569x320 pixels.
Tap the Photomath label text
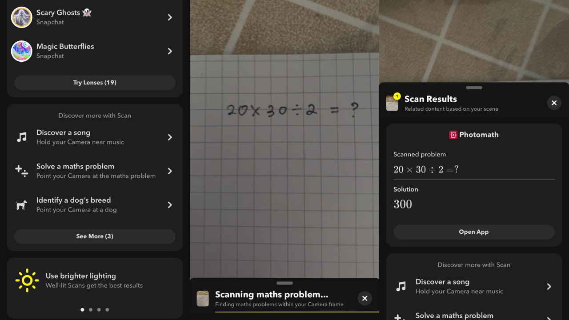pyautogui.click(x=479, y=135)
